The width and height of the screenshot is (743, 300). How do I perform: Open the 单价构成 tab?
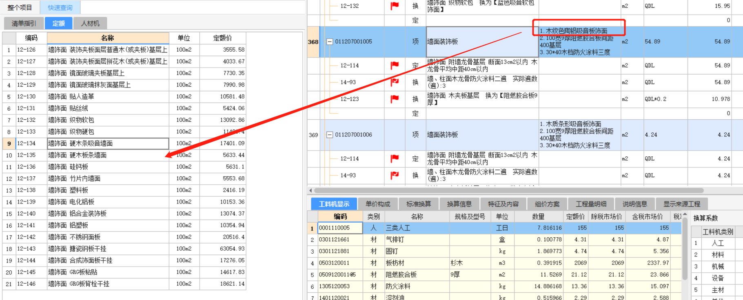click(x=378, y=204)
